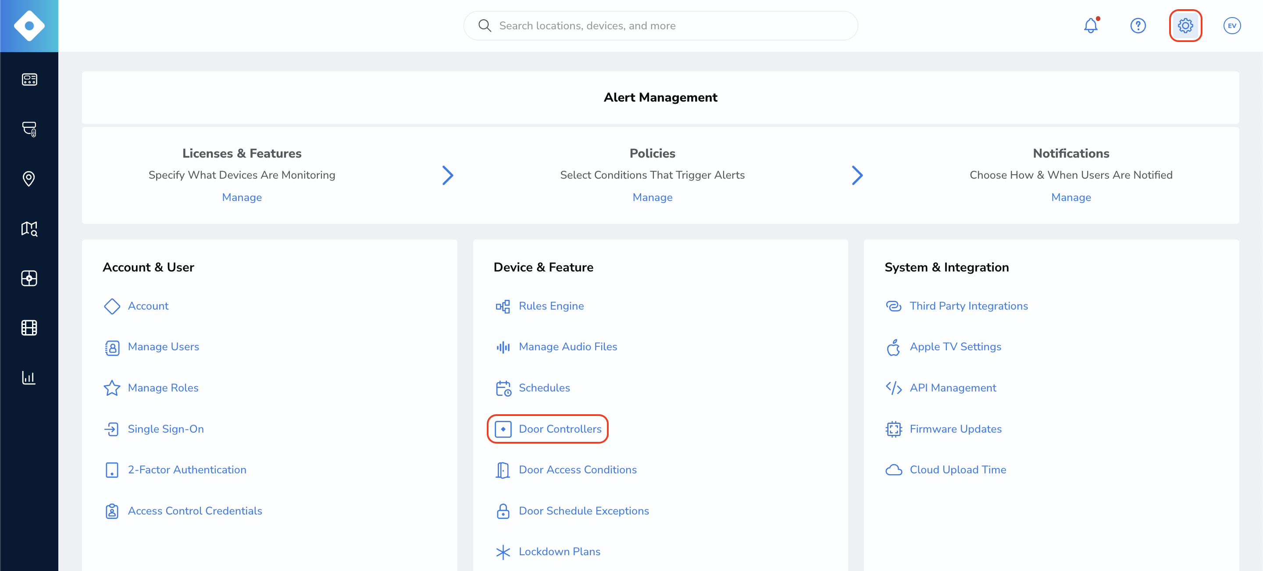
Task: Open the Door Access Conditions link
Action: coord(578,470)
